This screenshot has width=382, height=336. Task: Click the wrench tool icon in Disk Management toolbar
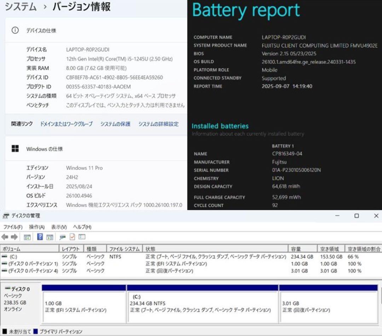coord(62,237)
